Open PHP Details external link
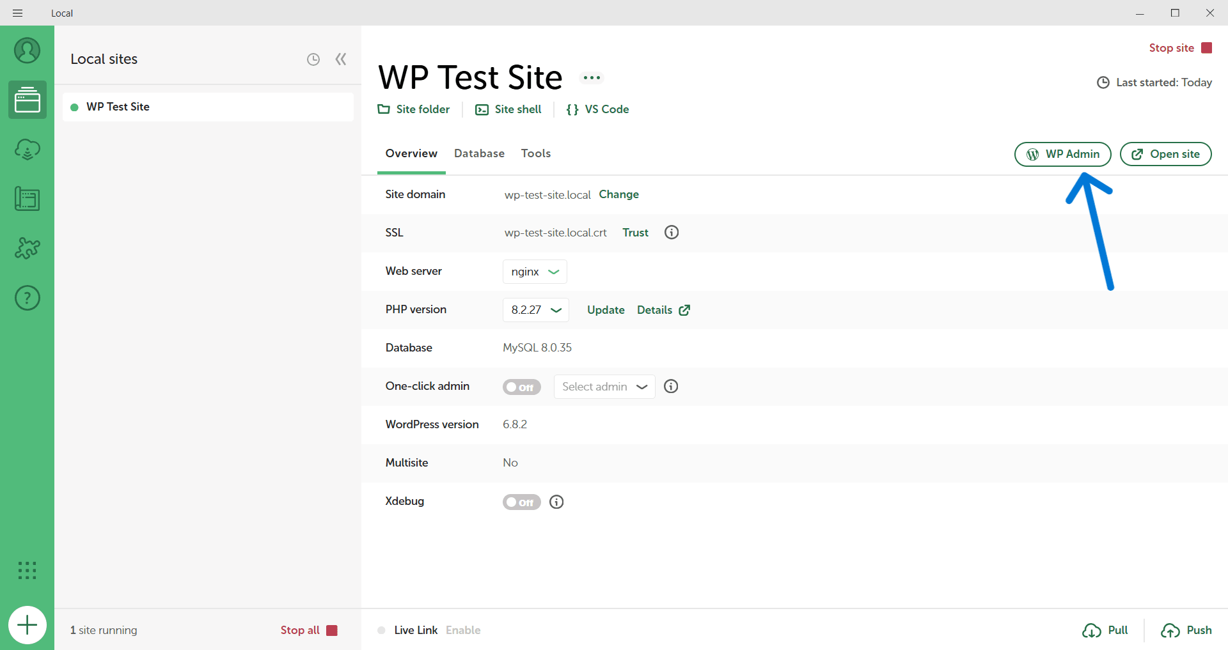This screenshot has height=650, width=1228. click(663, 310)
